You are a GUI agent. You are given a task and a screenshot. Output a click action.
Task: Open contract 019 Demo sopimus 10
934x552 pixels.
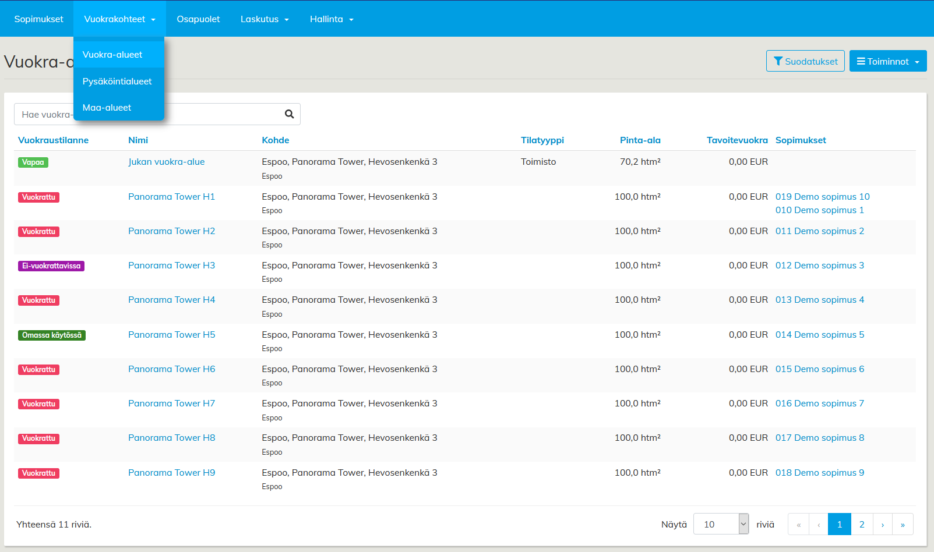pyautogui.click(x=822, y=197)
